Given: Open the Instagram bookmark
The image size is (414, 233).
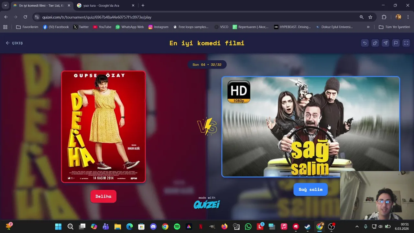Looking at the screenshot, I should pos(158,27).
